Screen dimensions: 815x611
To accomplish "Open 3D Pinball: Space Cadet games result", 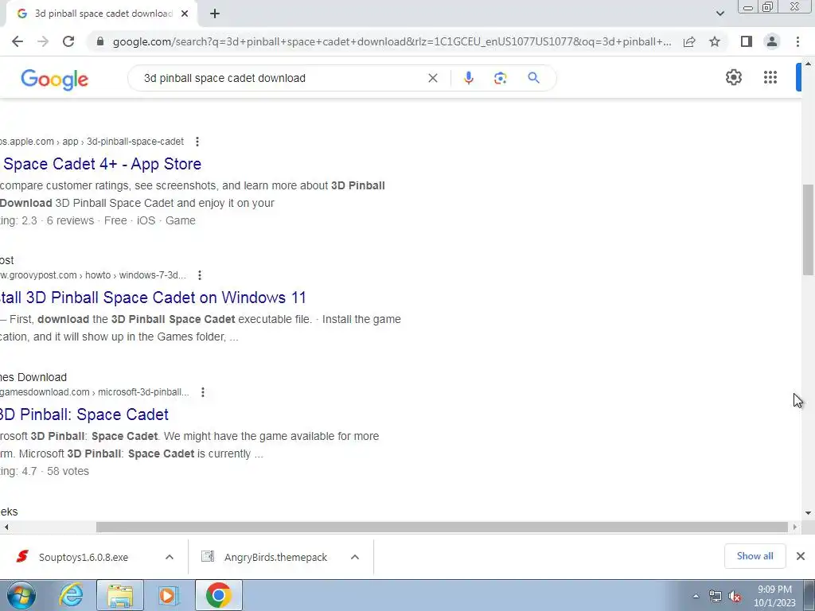I will point(84,414).
